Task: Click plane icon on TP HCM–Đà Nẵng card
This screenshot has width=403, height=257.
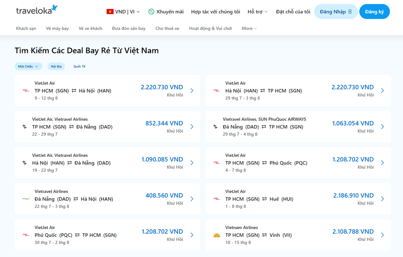Action: click(25, 127)
